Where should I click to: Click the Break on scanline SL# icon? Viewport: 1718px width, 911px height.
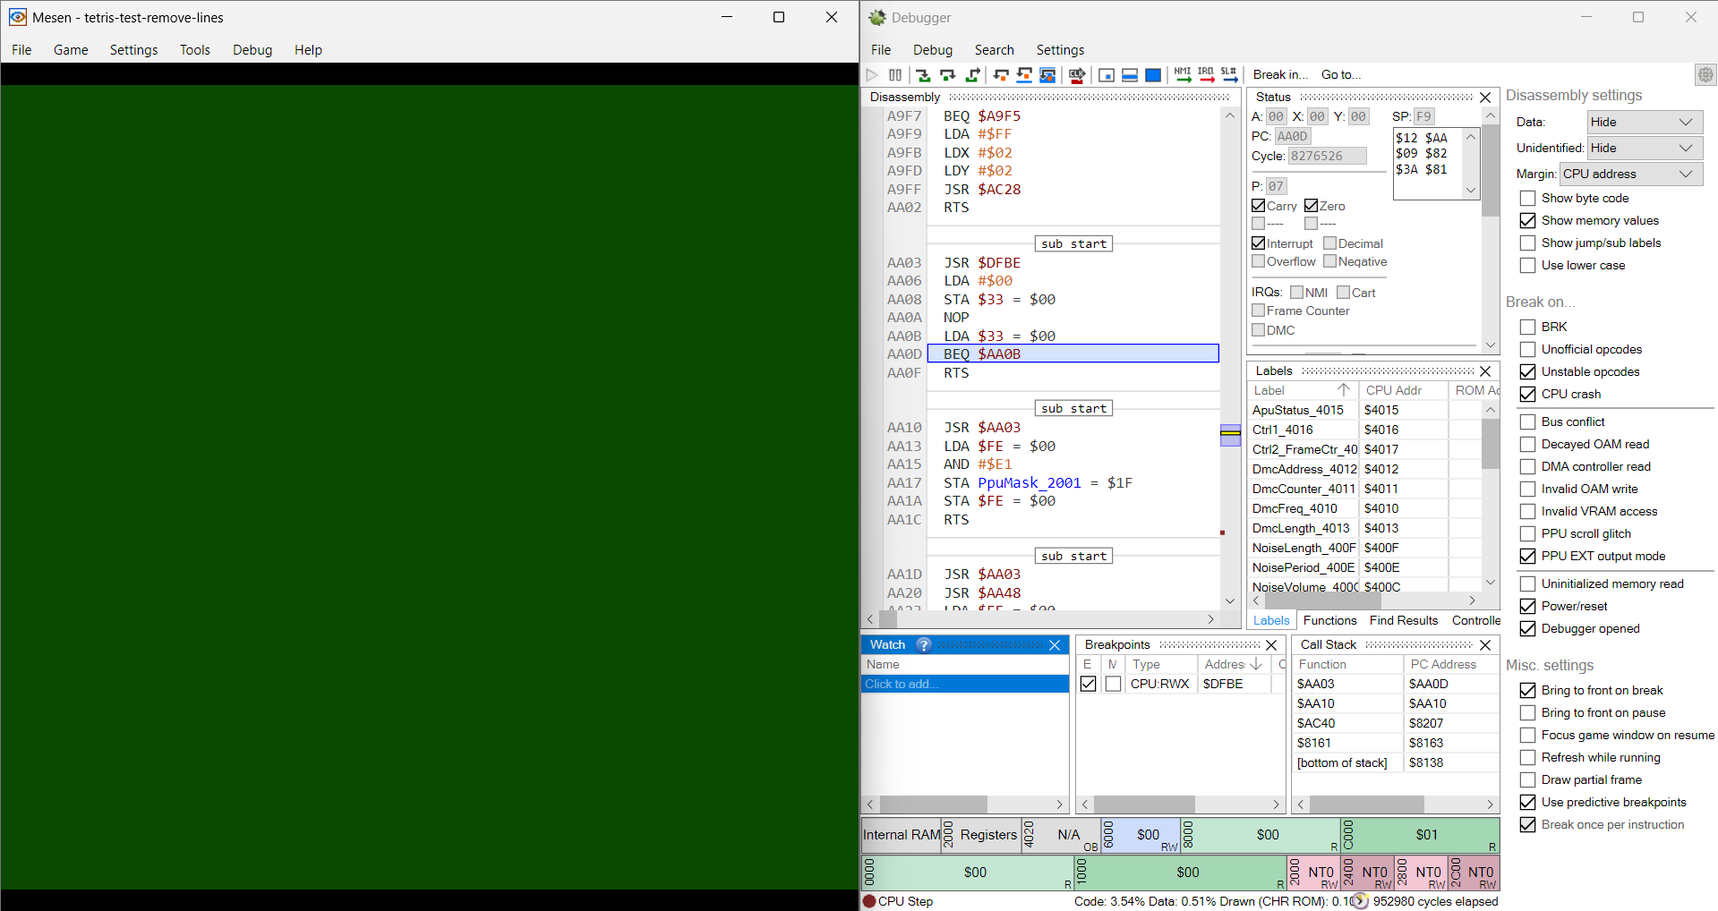point(1229,75)
